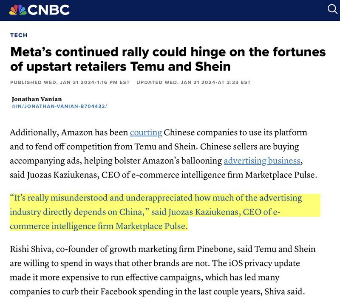The image size is (340, 308).
Task: Visit the @IN/JONATHAN-VANIAN-B704432/ profile link
Action: [59, 106]
